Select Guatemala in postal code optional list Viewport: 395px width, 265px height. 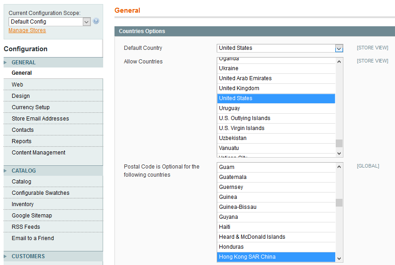click(233, 177)
